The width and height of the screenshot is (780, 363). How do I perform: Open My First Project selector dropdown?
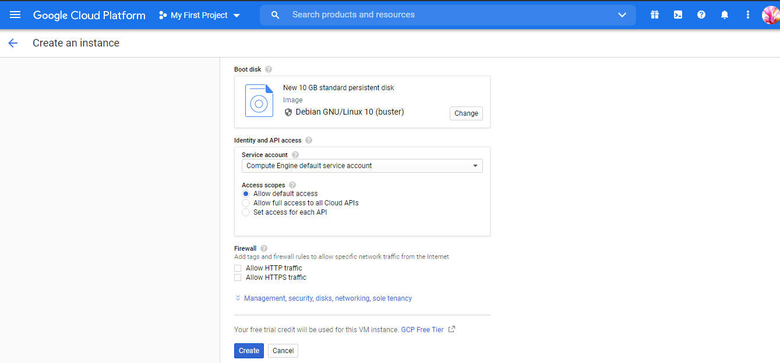click(x=200, y=15)
